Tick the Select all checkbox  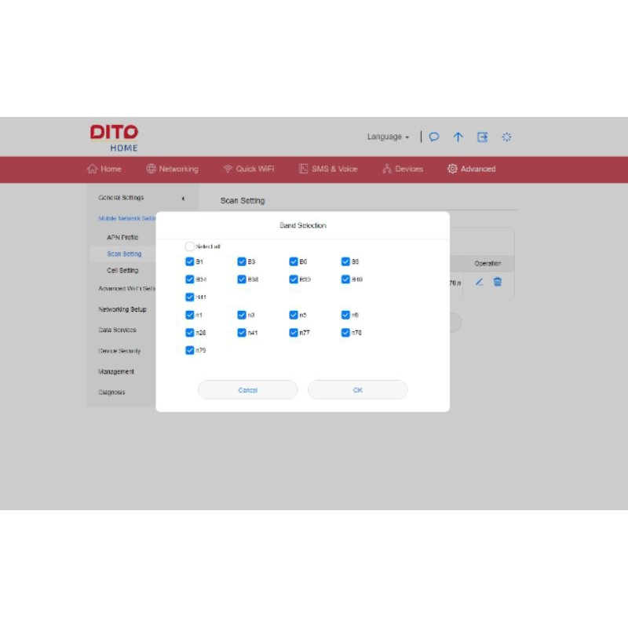(x=190, y=246)
